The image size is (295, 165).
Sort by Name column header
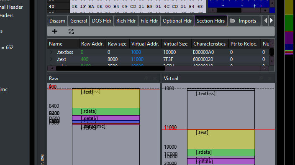pos(63,44)
